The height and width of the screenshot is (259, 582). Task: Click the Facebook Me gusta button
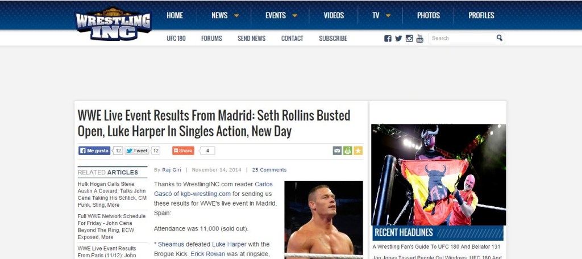click(94, 151)
